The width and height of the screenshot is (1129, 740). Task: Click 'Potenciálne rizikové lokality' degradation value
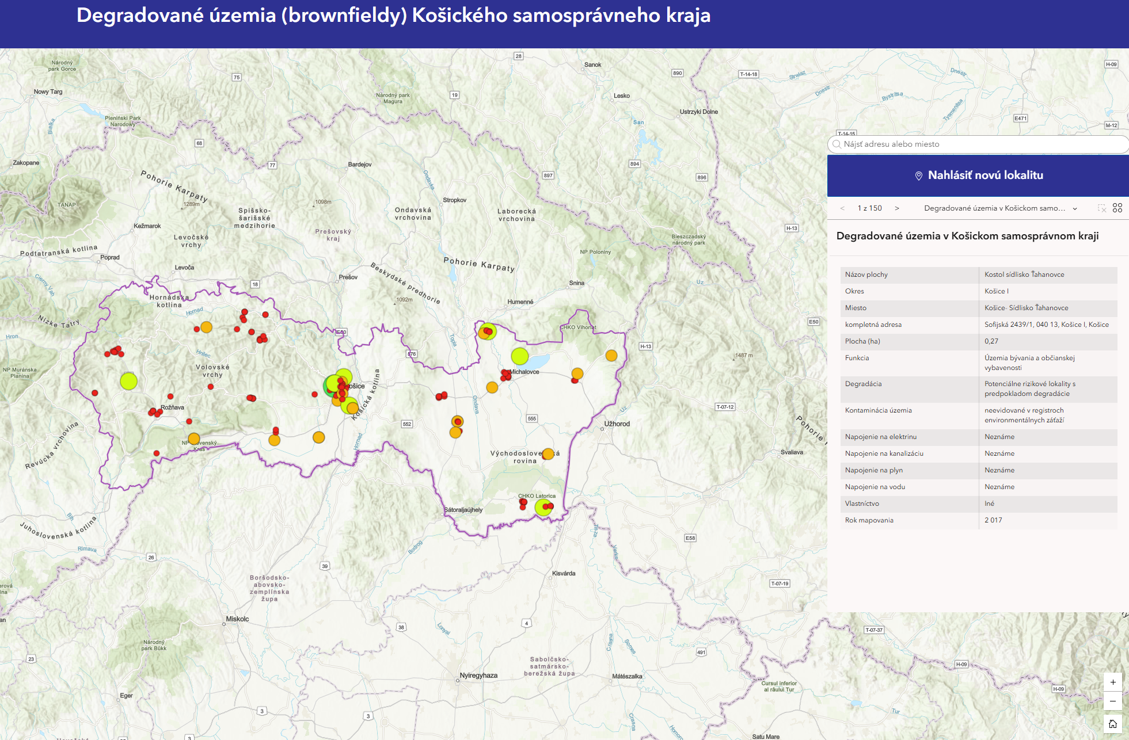tap(1030, 388)
